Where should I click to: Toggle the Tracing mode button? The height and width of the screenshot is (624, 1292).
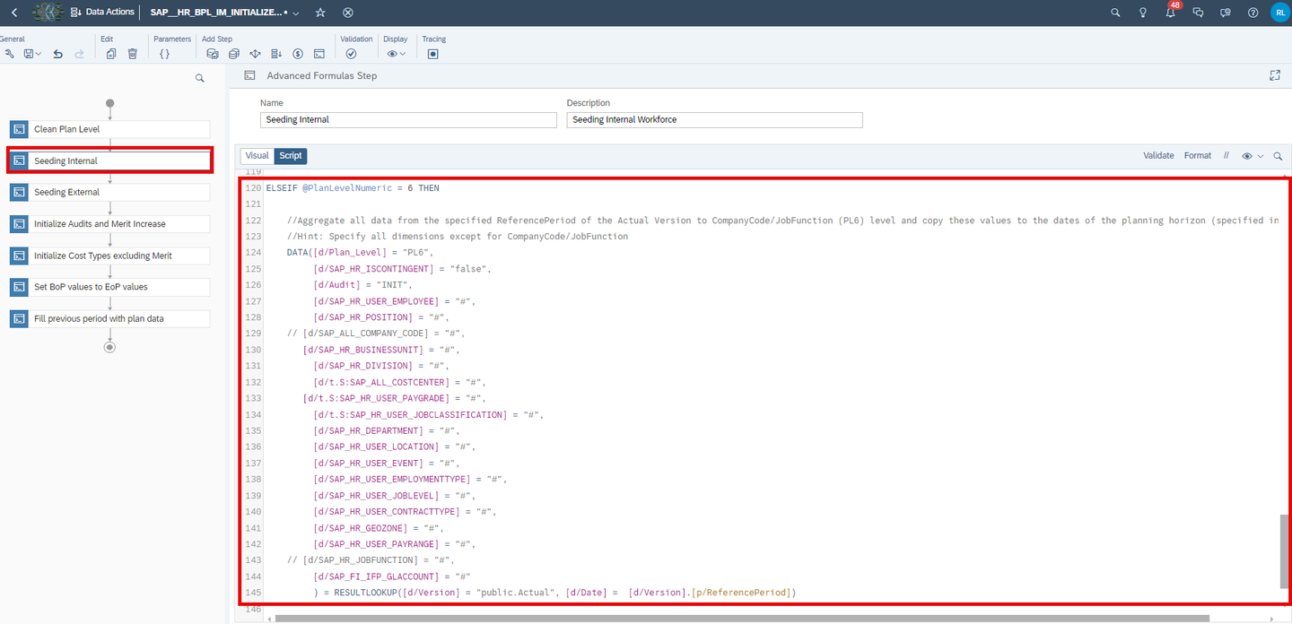[x=433, y=54]
